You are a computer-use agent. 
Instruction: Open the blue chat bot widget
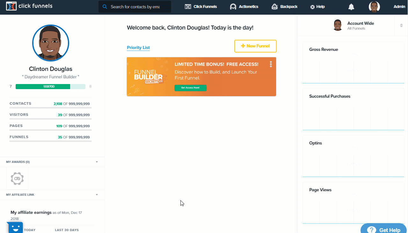15,227
